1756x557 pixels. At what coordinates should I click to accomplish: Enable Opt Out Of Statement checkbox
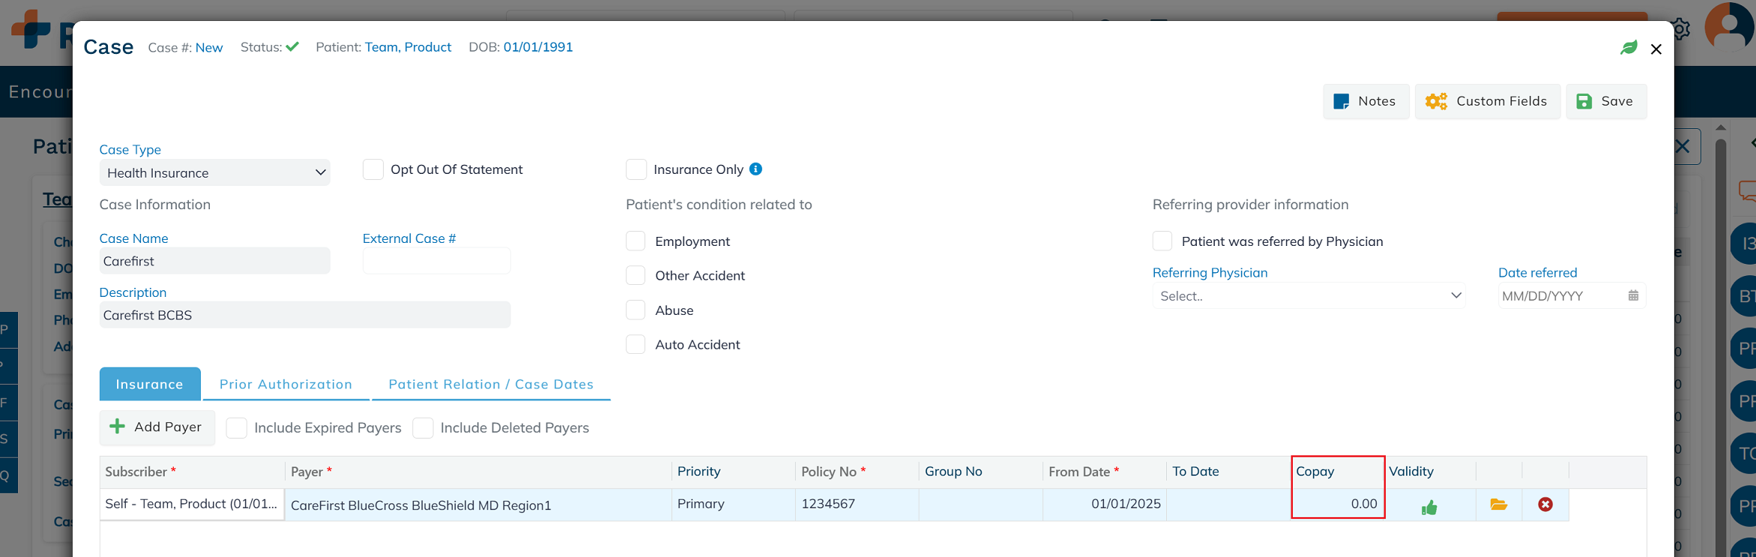(373, 169)
